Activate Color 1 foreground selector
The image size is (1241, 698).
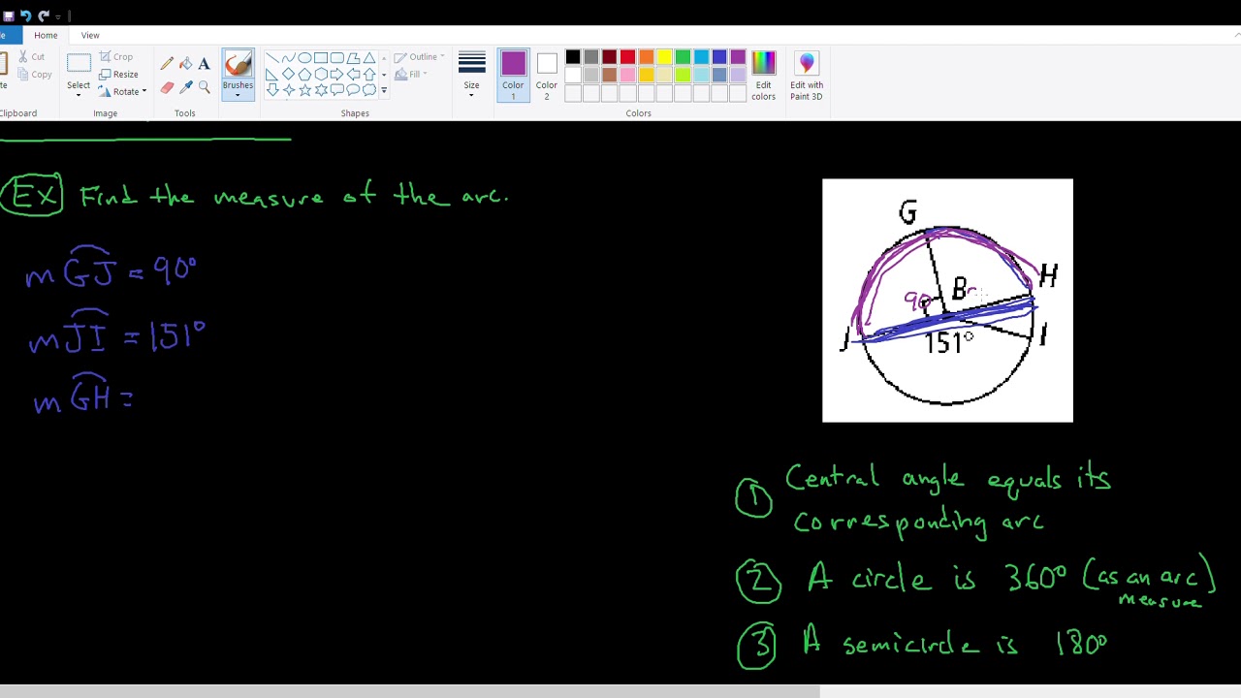coord(513,76)
